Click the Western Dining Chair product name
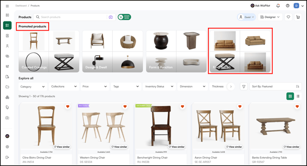307x166 pixels. pyautogui.click(x=93, y=157)
